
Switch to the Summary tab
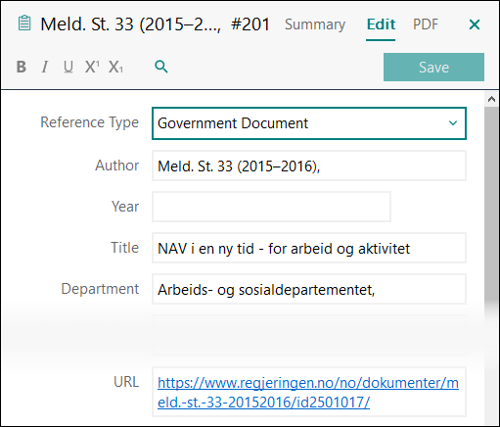(x=315, y=24)
